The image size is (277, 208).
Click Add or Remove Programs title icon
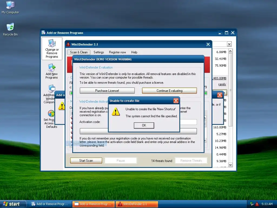pos(43,32)
